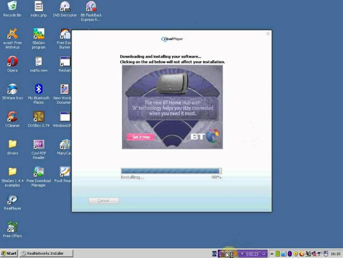Launch CCleaner shortcut
The width and height of the screenshot is (343, 258).
pyautogui.click(x=12, y=119)
